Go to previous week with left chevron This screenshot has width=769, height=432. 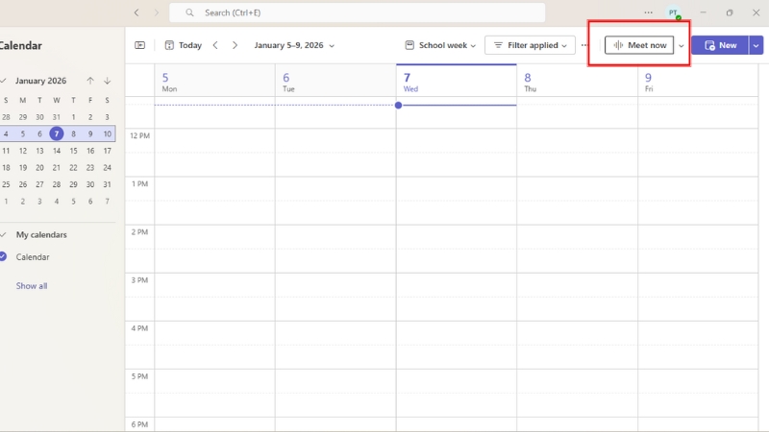point(215,45)
